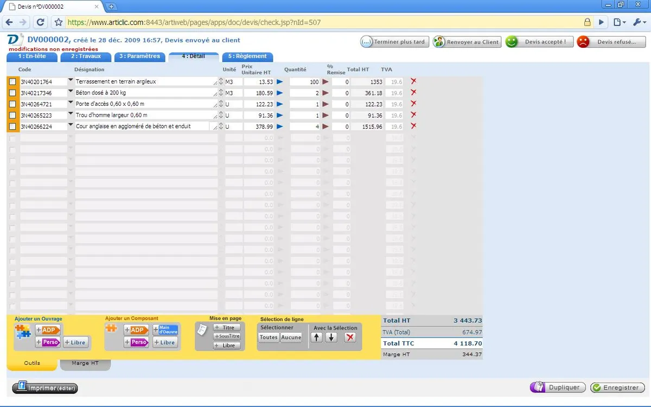
Task: Open the dropdown arrow for code 3N40266224
Action: point(70,125)
